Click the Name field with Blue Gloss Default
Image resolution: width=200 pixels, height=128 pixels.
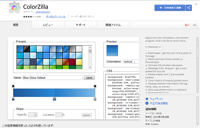52,78
